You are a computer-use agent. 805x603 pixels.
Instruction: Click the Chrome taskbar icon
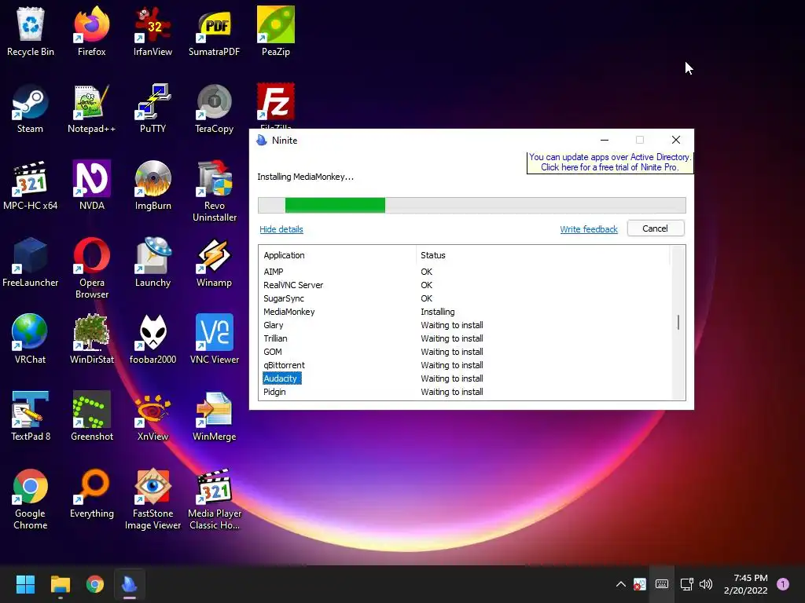(x=95, y=584)
